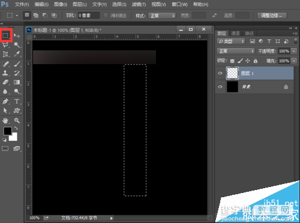Select the Dodge tool
300x223 pixels.
coord(17,92)
